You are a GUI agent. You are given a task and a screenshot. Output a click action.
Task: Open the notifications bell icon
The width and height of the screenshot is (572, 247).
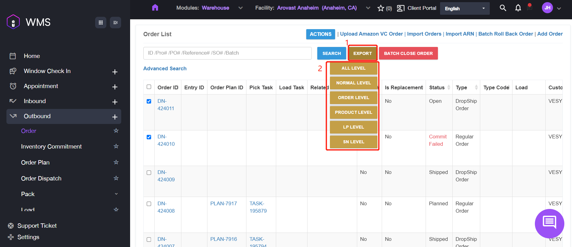[518, 8]
